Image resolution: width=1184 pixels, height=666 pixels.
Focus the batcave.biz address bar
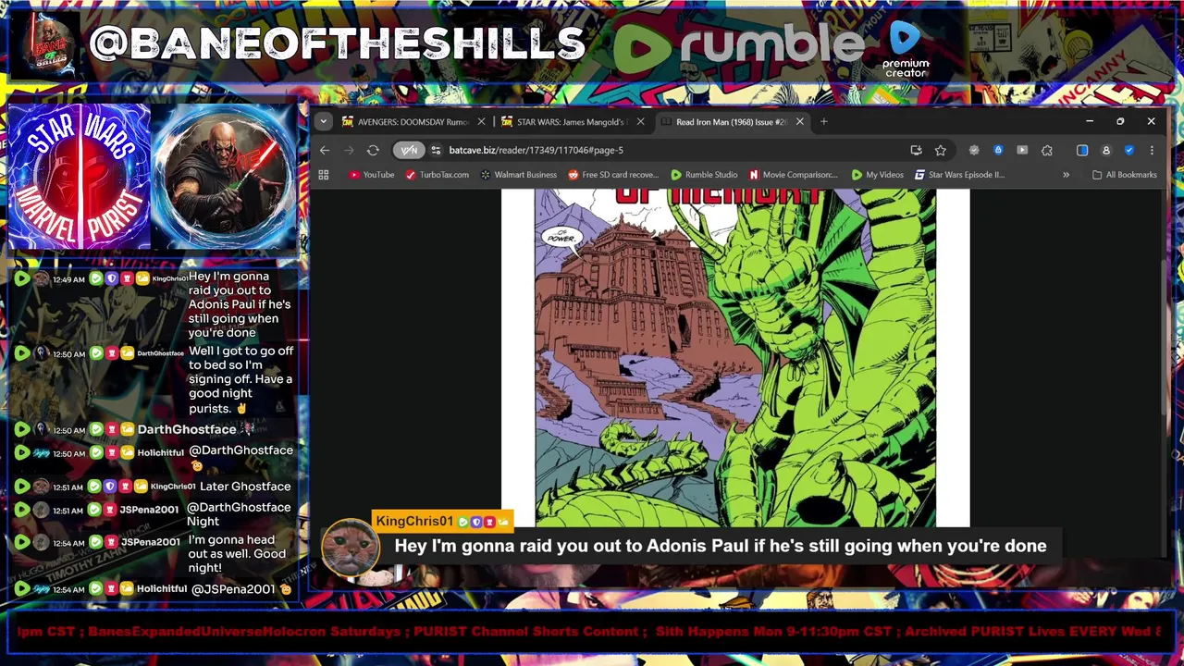[671, 150]
